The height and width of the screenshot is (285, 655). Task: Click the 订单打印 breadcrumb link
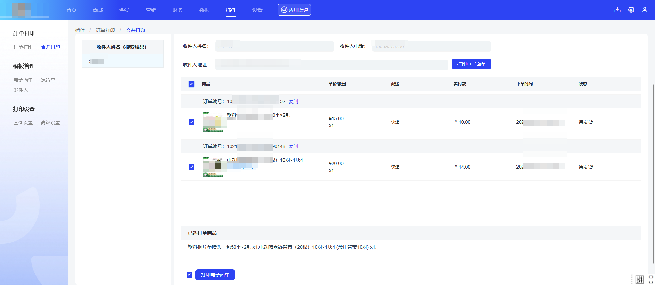coord(105,30)
